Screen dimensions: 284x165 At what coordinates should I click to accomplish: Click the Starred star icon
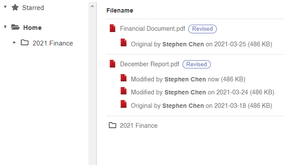tap(15, 8)
